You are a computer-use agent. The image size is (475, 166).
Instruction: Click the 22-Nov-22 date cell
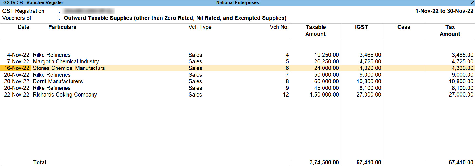coord(17,95)
